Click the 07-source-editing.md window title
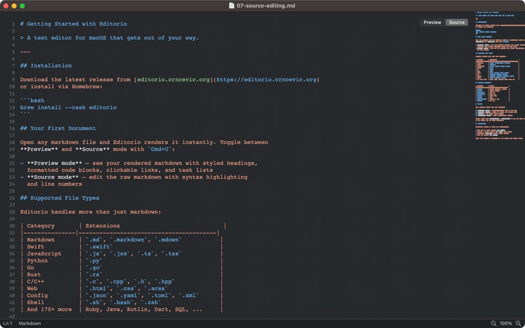Screen dimensions: 525x328 click(266, 6)
